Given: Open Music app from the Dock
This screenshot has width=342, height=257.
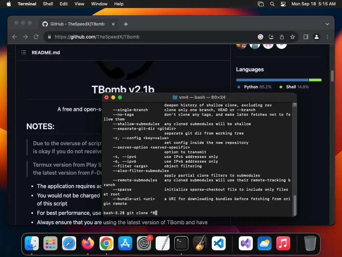Looking at the screenshot, I should tap(283, 243).
